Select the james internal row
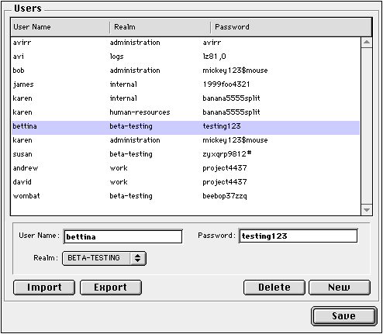 click(185, 84)
